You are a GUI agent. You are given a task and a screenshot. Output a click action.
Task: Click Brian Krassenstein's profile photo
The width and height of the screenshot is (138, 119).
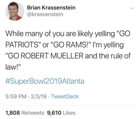(x=15, y=11)
